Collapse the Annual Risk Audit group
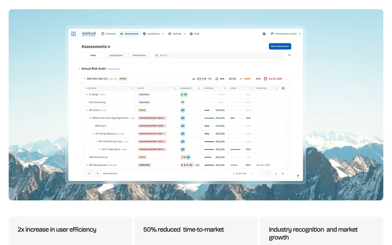The image size is (392, 245). [x=79, y=69]
